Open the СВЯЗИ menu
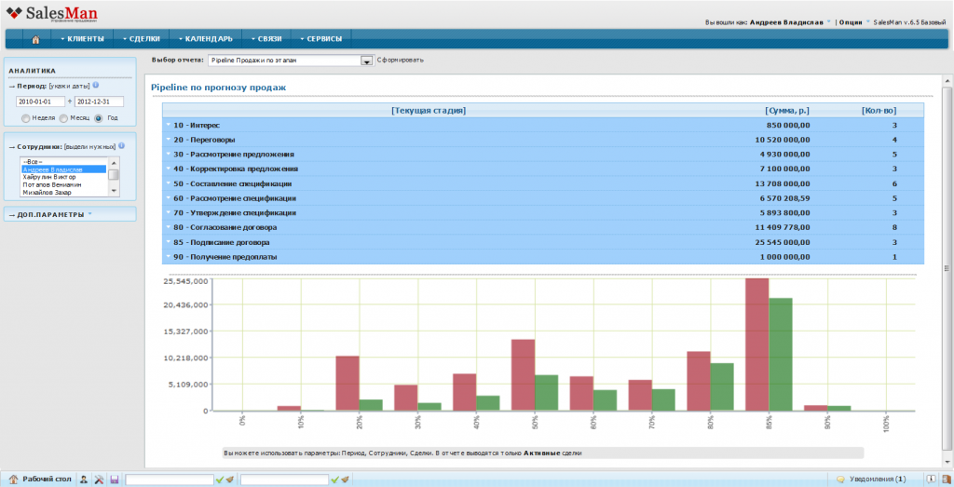 click(266, 39)
